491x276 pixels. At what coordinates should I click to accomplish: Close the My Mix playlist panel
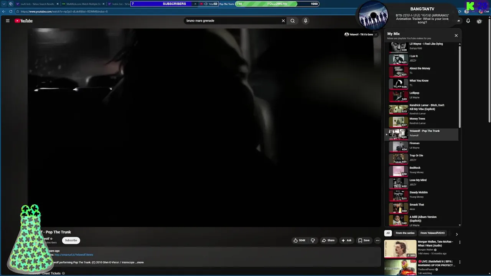[x=456, y=35]
